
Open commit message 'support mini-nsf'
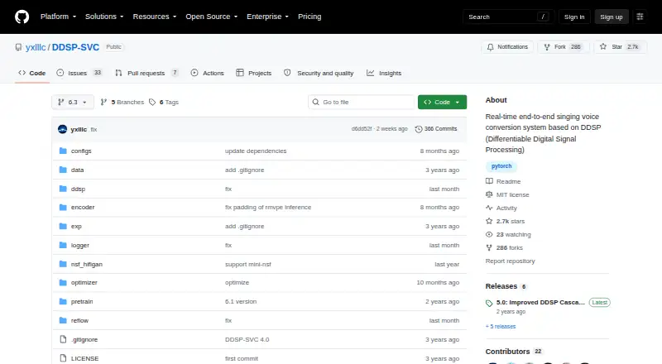tap(248, 265)
